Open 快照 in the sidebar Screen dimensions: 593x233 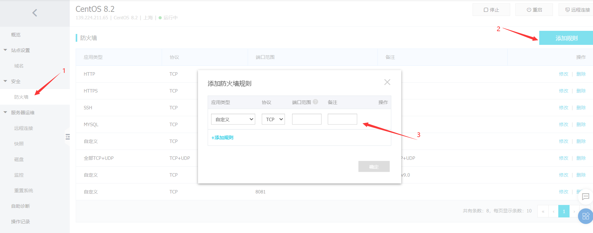19,144
